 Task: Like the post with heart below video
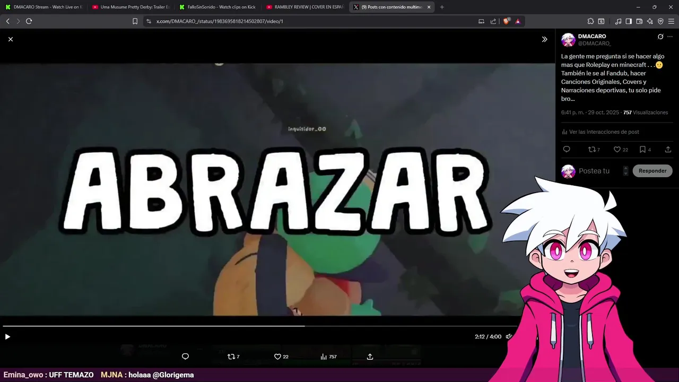281,357
